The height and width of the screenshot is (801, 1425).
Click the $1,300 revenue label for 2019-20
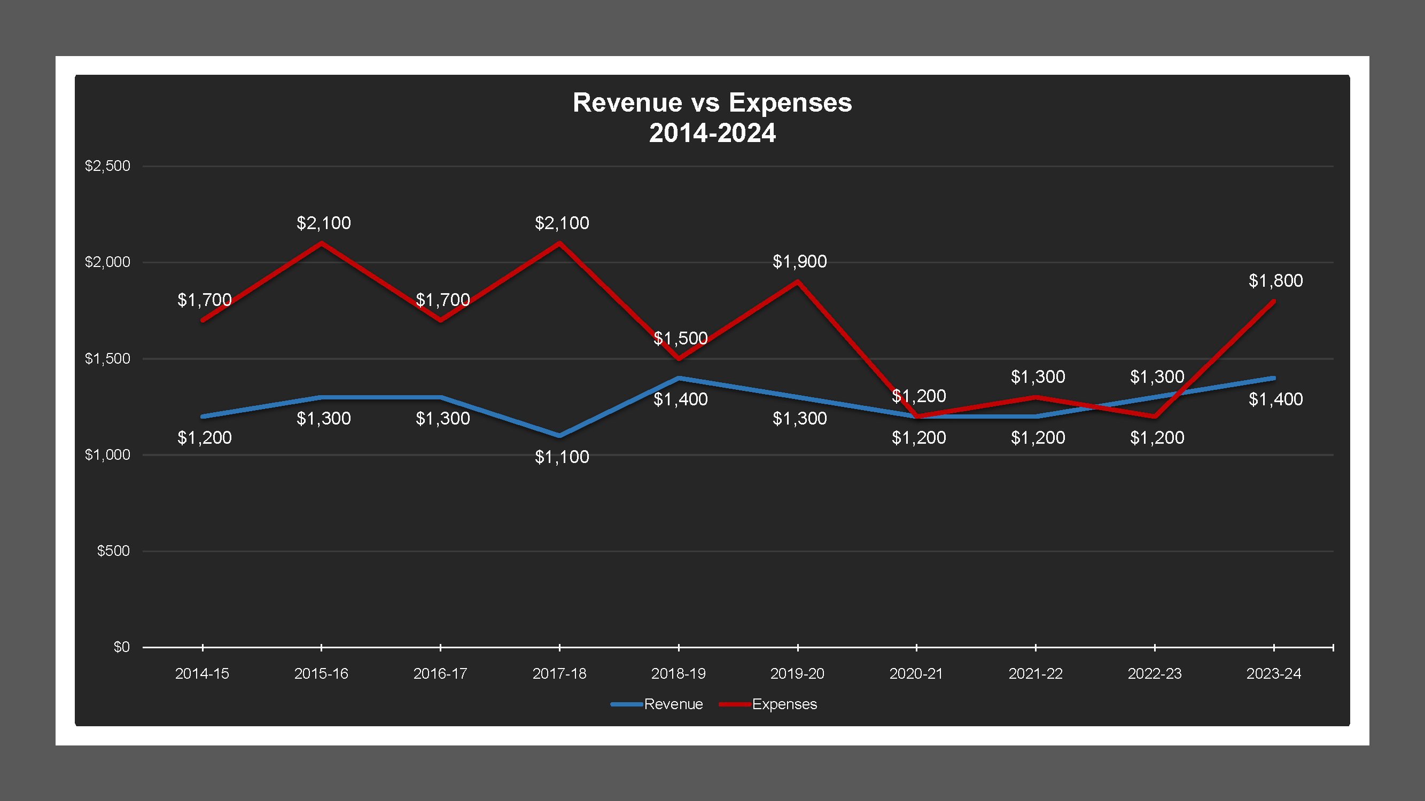coord(800,419)
